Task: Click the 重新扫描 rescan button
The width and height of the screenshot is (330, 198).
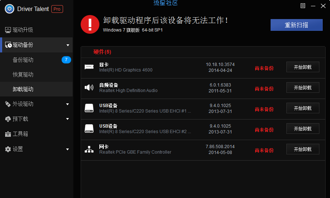Action: click(296, 25)
